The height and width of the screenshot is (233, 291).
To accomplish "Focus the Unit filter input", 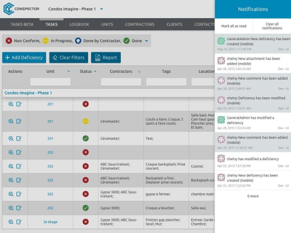I will click(x=50, y=82).
